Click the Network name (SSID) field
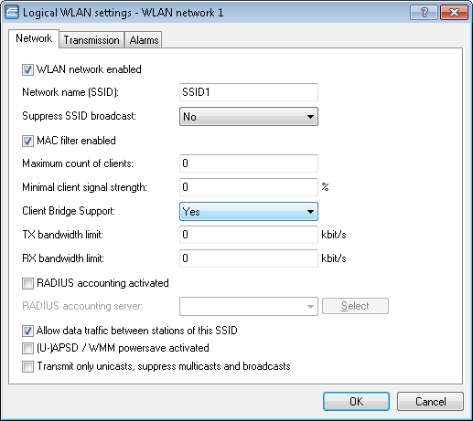The height and width of the screenshot is (421, 473). (x=249, y=92)
